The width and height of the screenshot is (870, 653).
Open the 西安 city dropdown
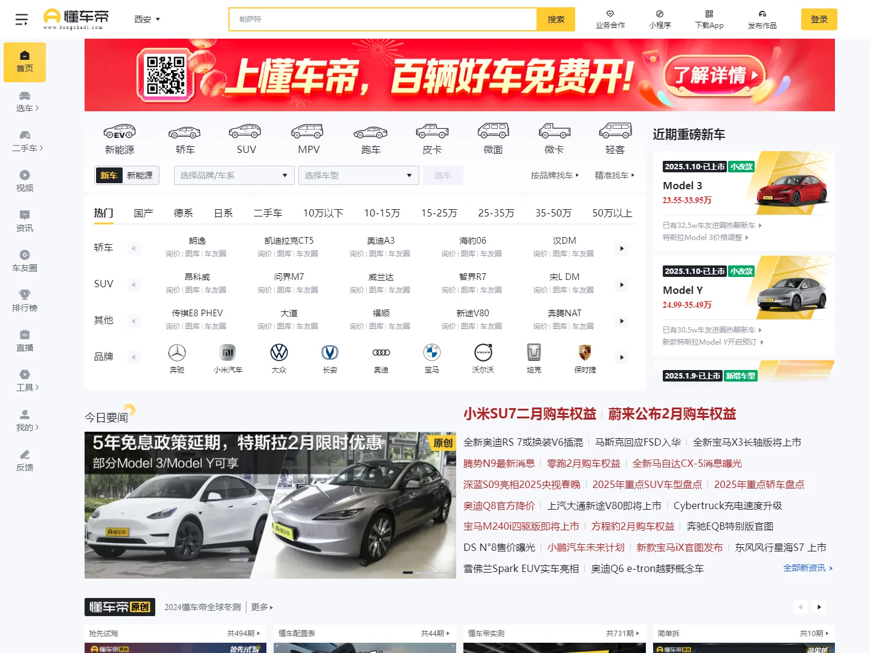click(x=147, y=19)
